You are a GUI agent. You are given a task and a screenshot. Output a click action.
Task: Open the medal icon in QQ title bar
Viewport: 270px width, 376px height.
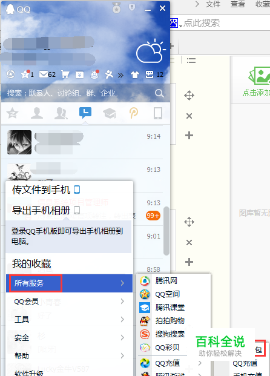(117, 8)
